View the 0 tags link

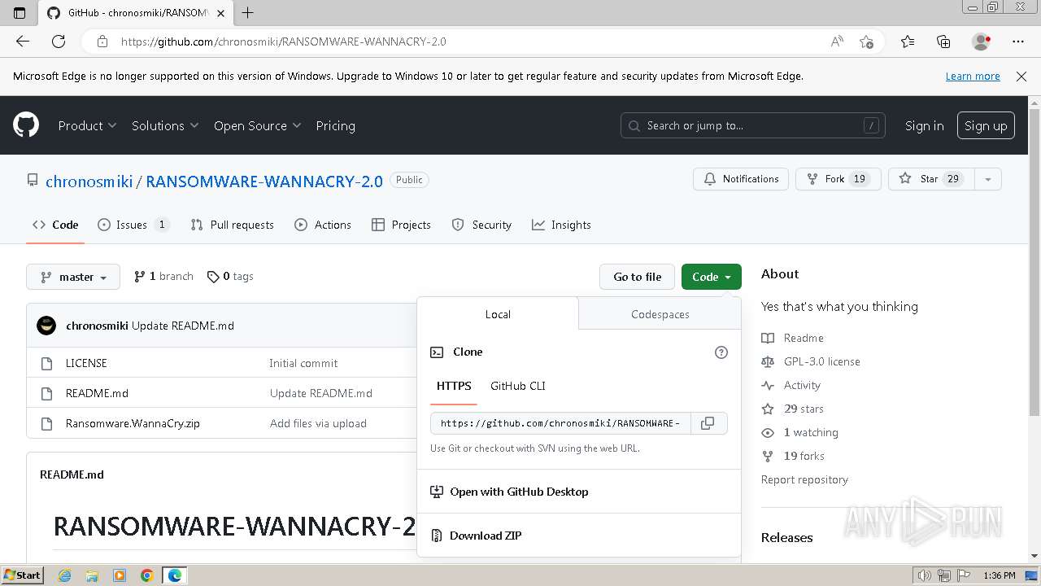[x=230, y=277]
